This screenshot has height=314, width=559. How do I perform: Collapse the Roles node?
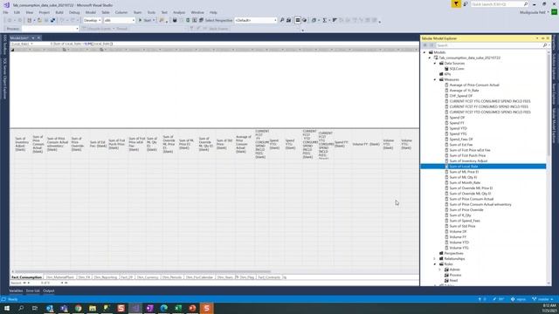(x=435, y=264)
